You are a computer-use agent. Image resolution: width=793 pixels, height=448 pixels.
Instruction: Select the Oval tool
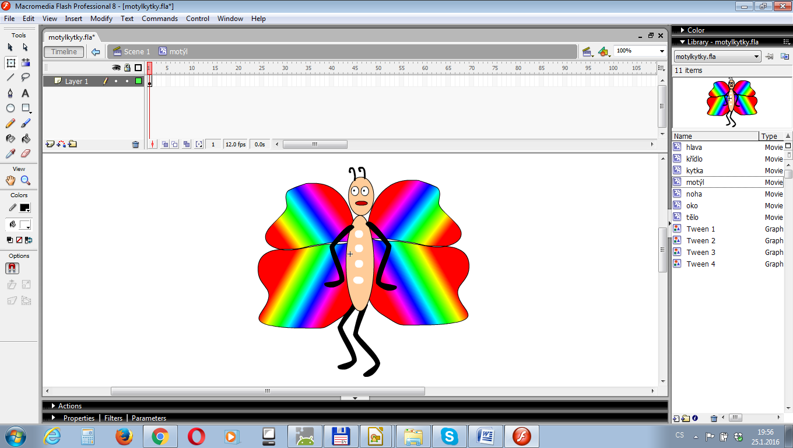coord(10,108)
